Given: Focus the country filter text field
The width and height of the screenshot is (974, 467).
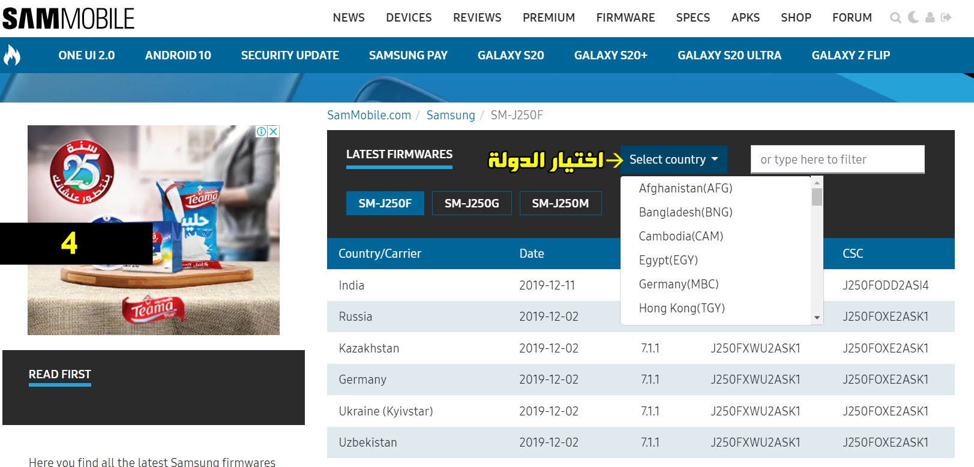Looking at the screenshot, I should coord(837,159).
